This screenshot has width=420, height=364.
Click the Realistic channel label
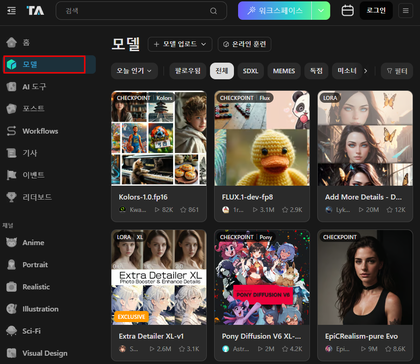(36, 287)
